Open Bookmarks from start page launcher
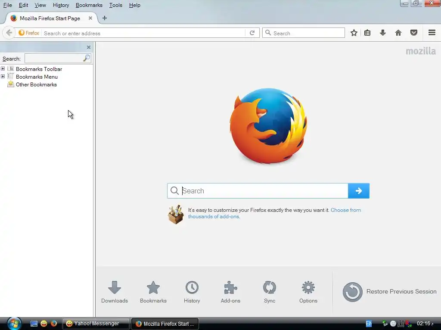Viewport: 441px width, 330px height. click(153, 292)
